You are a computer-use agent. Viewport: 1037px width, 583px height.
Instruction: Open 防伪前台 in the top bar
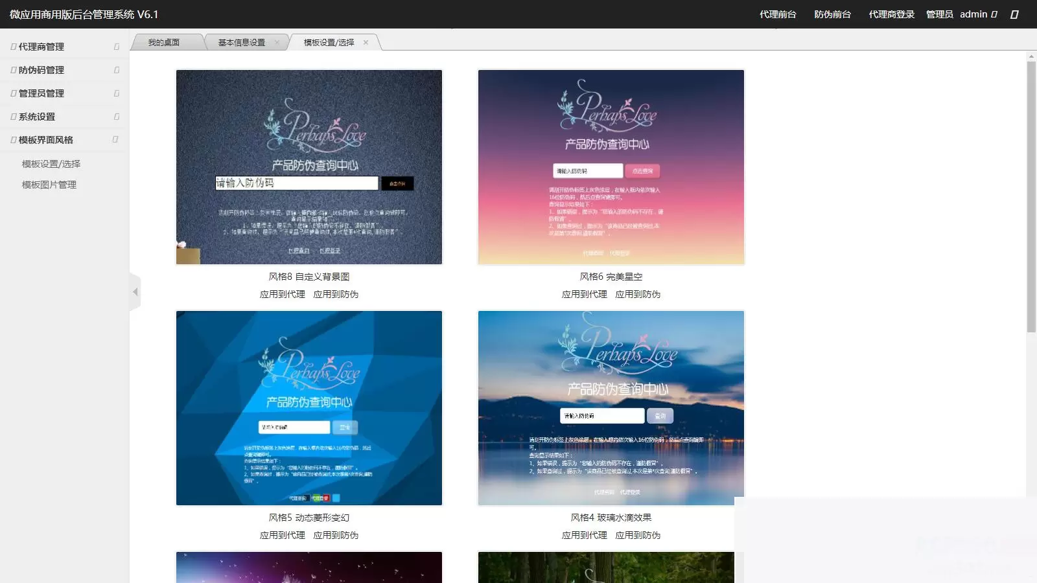[832, 14]
